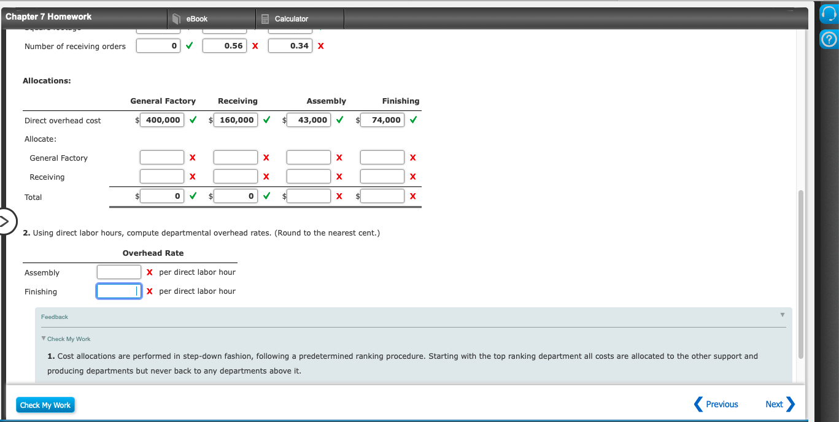Click the Chapter 7 Homework title
Viewport: 839px width, 422px height.
tap(48, 17)
